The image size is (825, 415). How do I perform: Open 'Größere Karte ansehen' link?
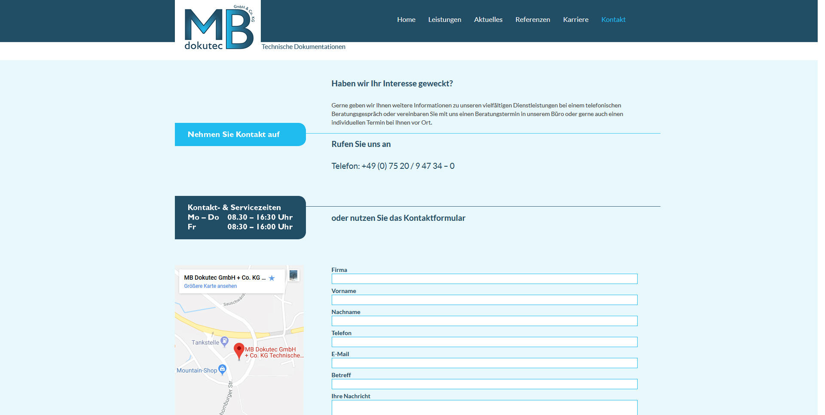(x=210, y=286)
